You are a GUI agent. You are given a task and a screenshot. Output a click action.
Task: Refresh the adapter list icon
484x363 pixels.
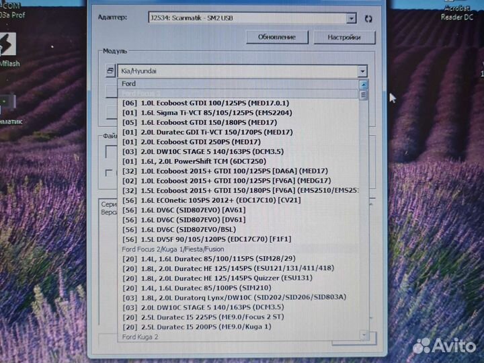click(x=368, y=19)
